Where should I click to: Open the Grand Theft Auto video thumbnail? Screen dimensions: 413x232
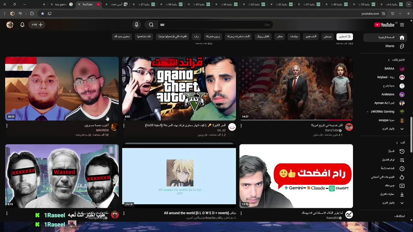point(179,89)
